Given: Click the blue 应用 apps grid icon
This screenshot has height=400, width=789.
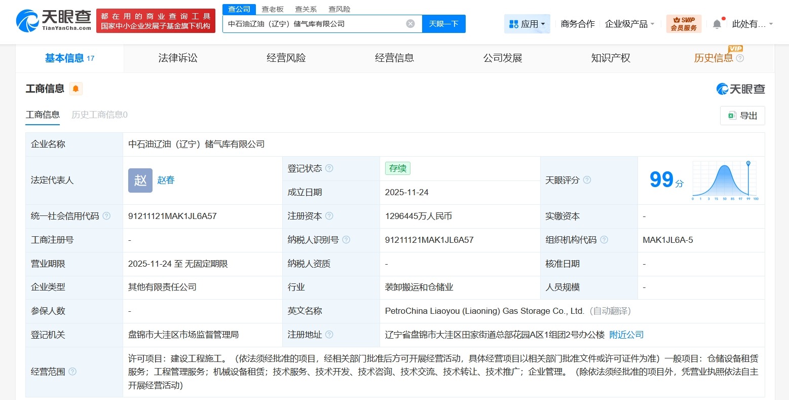Looking at the screenshot, I should point(514,24).
